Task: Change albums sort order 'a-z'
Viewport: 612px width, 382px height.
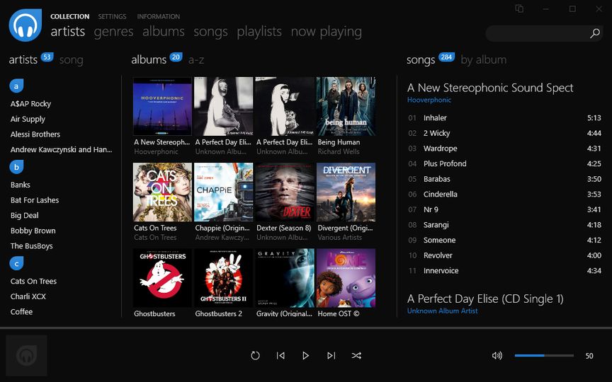Action: click(196, 60)
